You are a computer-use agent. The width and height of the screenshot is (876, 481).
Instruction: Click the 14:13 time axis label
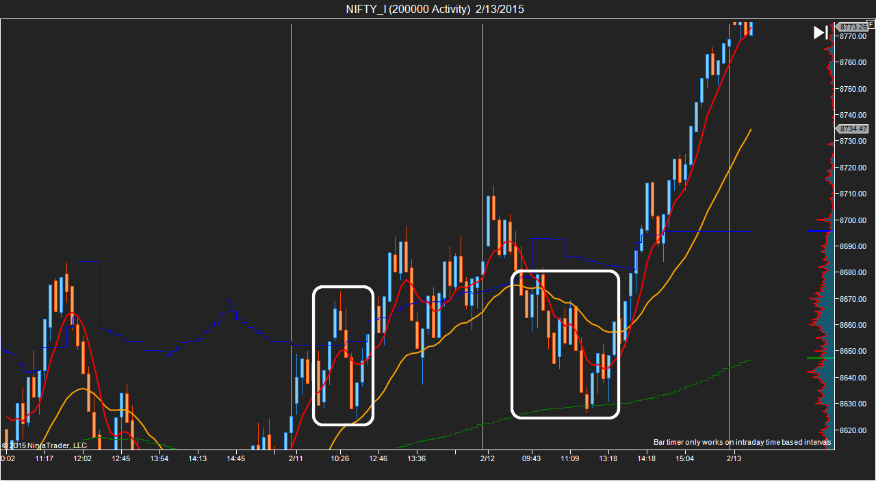click(197, 458)
